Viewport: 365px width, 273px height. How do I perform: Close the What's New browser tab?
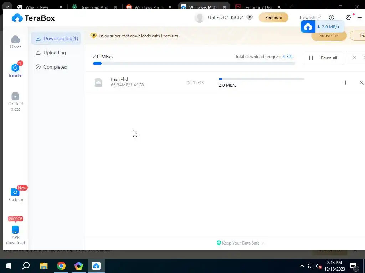pos(61,7)
